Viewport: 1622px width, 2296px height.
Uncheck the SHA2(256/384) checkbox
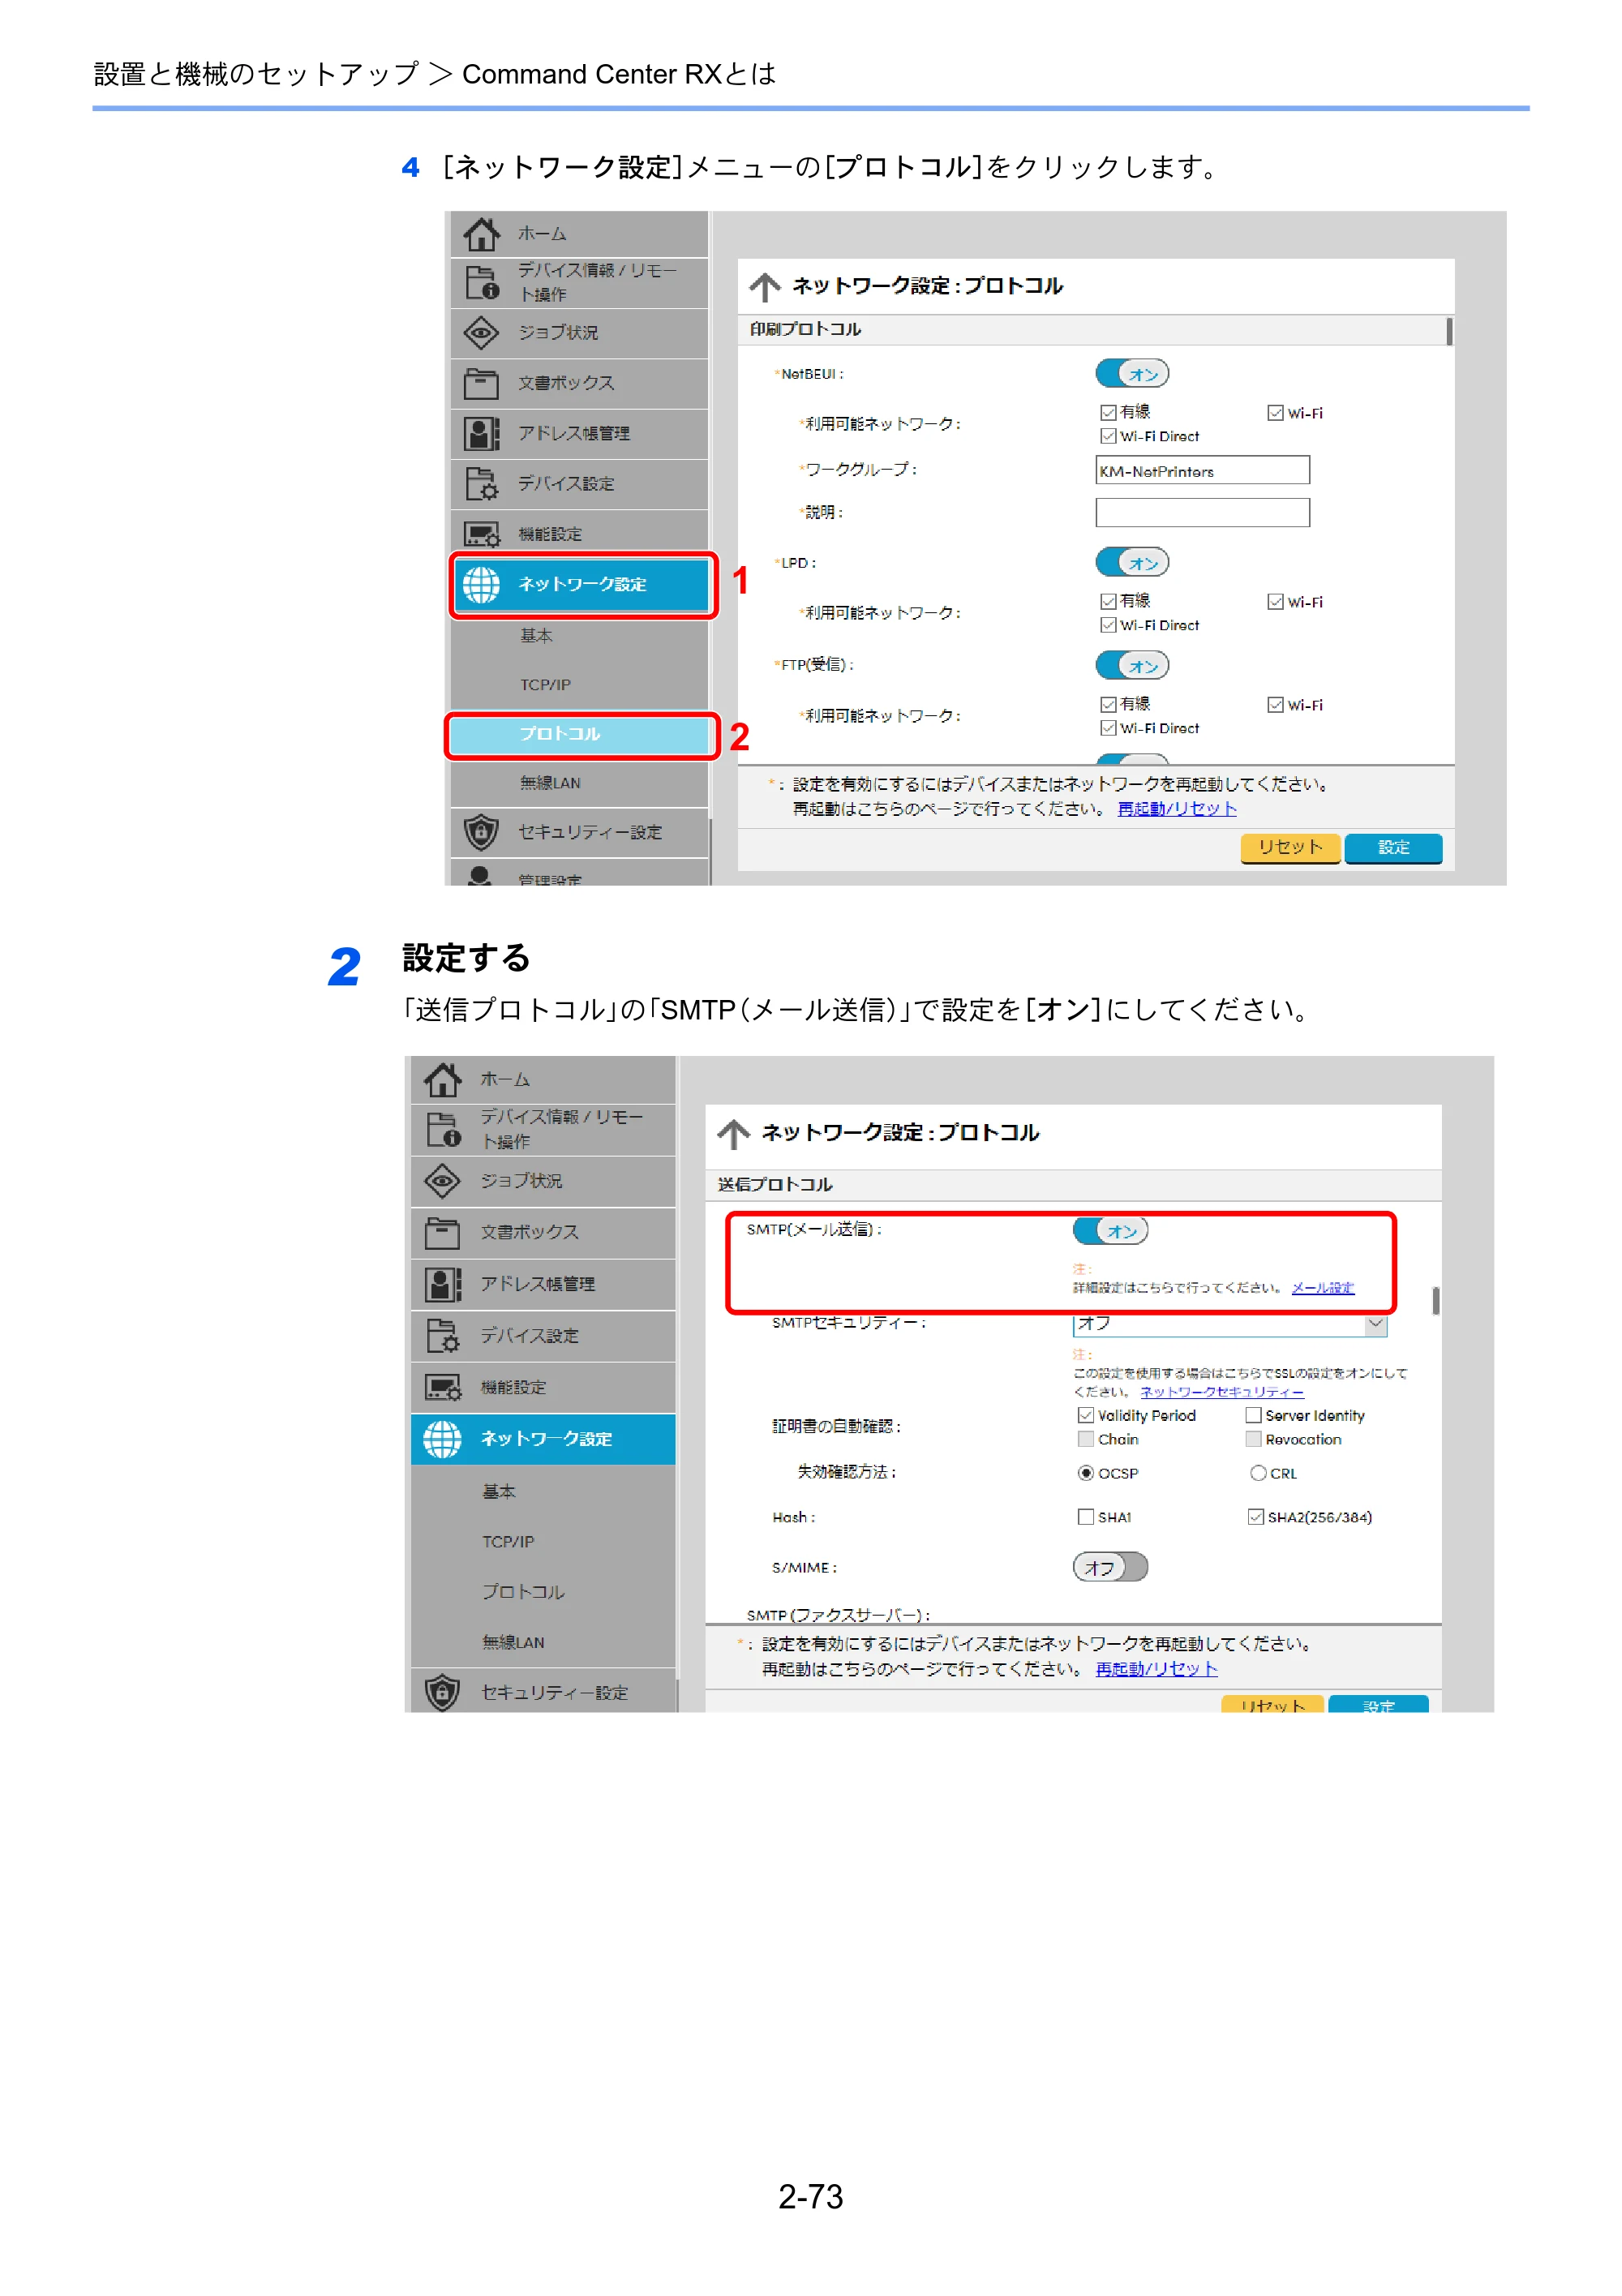point(1256,1517)
